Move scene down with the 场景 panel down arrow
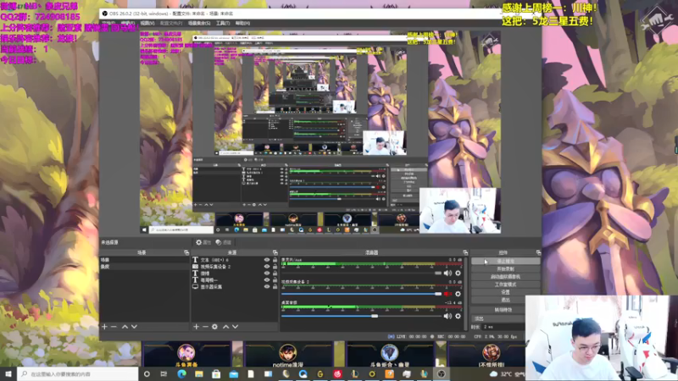678x381 pixels. [x=134, y=327]
